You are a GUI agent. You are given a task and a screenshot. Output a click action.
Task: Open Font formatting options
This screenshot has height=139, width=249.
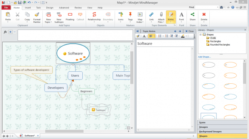coord(181,17)
